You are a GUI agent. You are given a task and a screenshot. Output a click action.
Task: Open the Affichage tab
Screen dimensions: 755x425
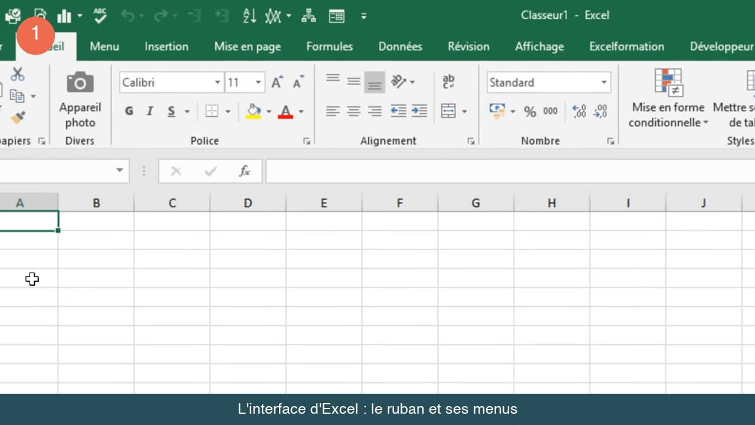pyautogui.click(x=540, y=47)
